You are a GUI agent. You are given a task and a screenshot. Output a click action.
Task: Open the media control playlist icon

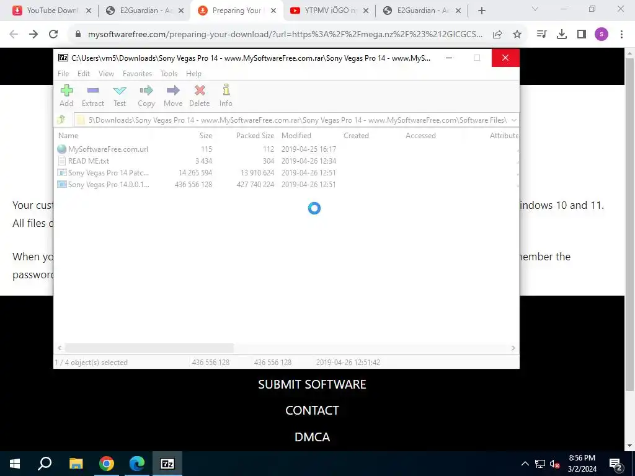(541, 35)
